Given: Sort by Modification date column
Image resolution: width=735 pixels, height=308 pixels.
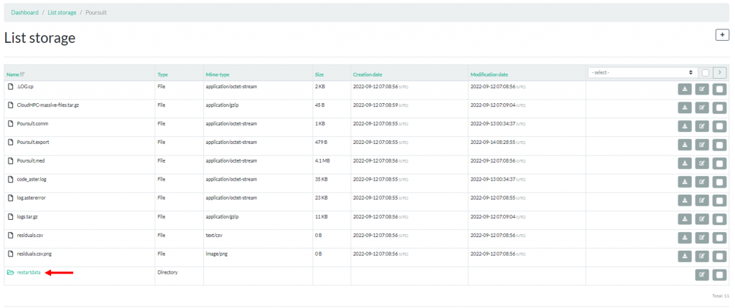Looking at the screenshot, I should pos(489,74).
